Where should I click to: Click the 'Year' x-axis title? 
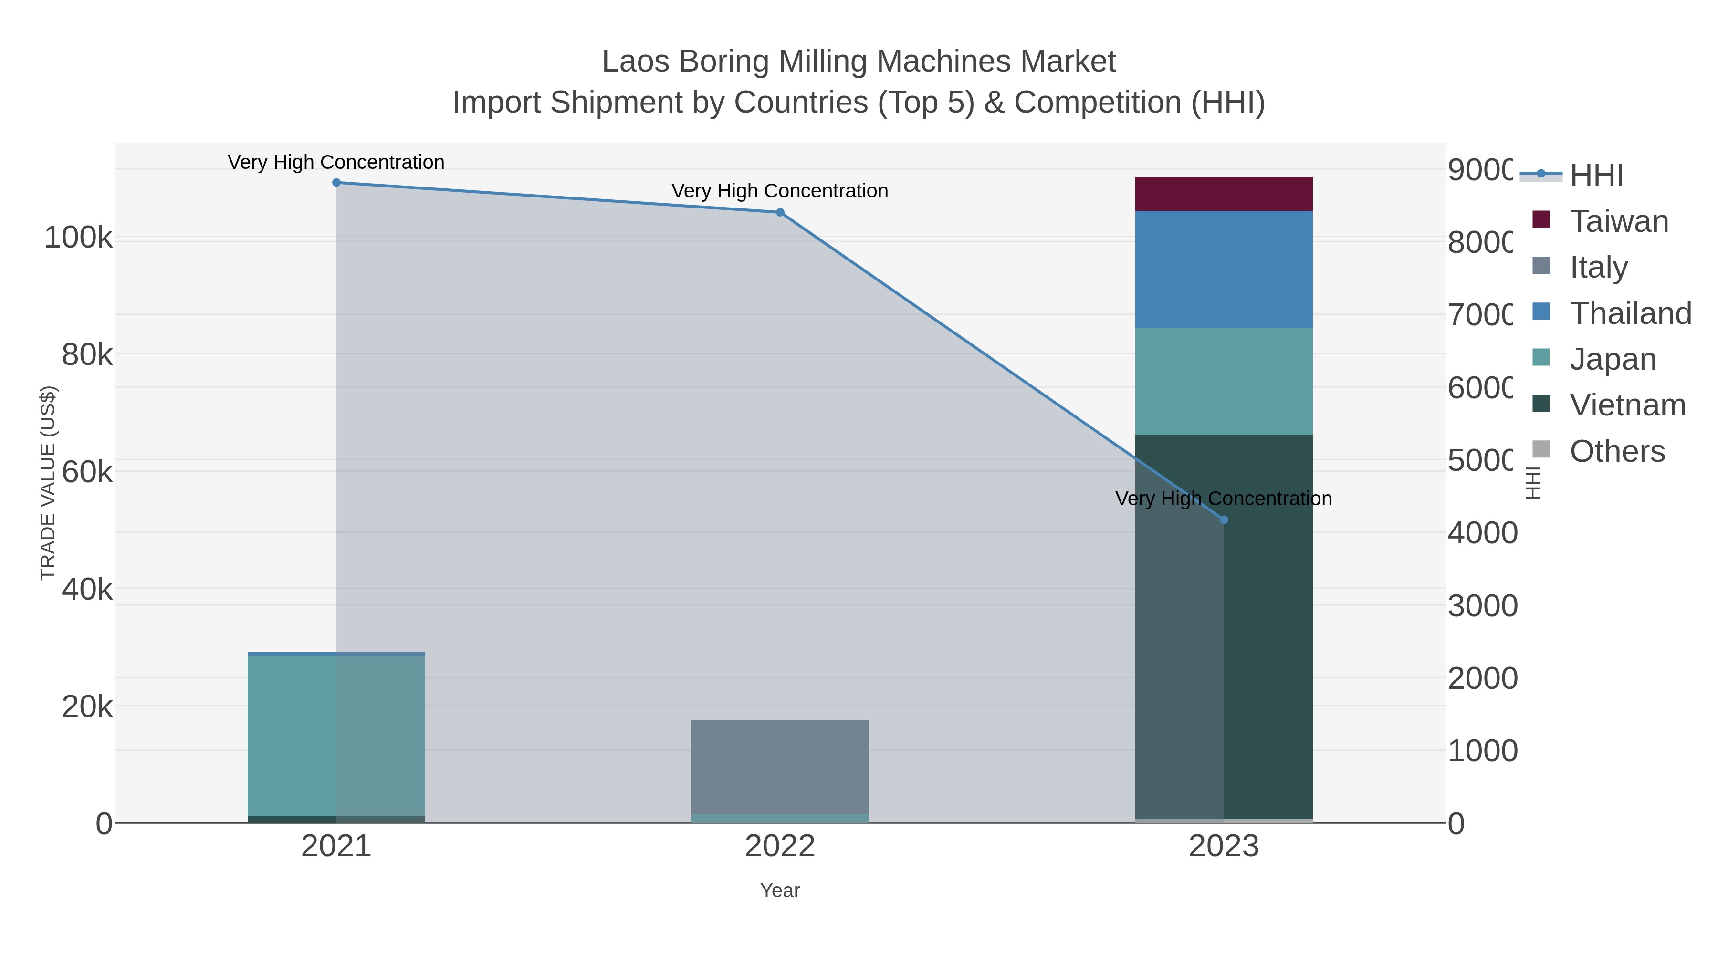point(780,891)
